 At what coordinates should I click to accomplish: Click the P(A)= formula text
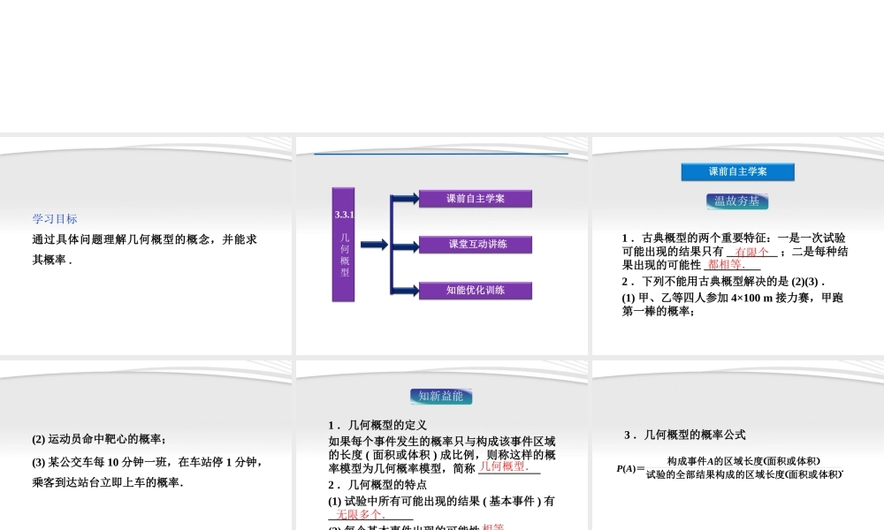tap(630, 468)
